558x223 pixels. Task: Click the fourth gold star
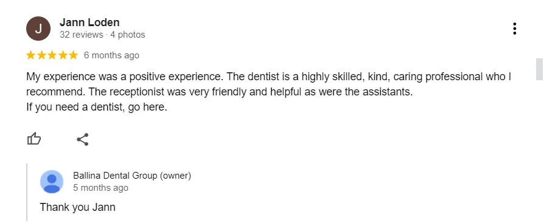[63, 55]
